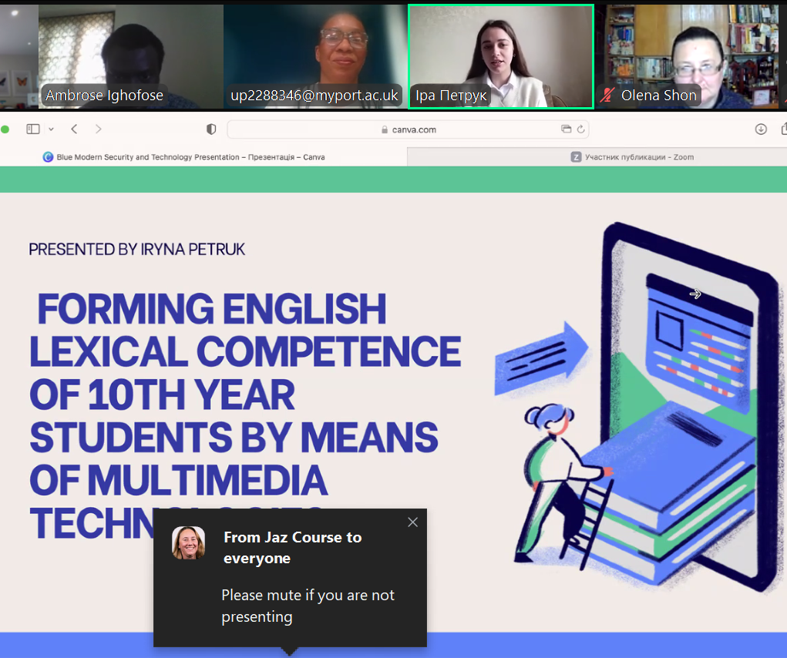Select the Іра Петрук video tile
The height and width of the screenshot is (658, 787).
pyautogui.click(x=500, y=55)
